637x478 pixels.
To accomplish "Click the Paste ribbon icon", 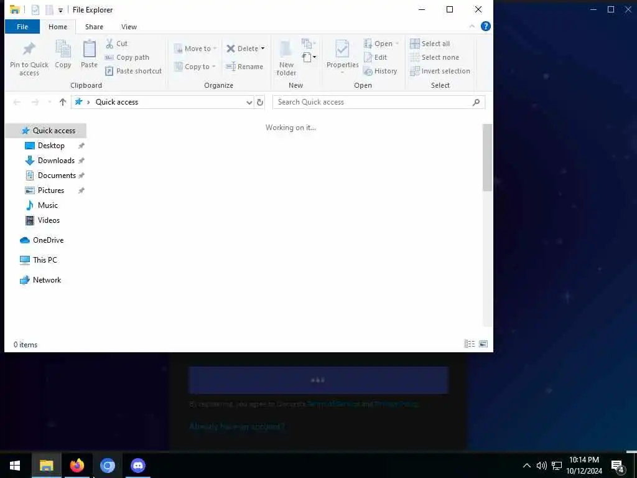I will [89, 54].
